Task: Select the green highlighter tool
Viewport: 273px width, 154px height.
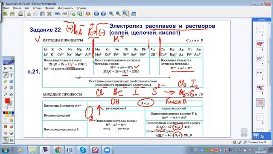Action: 6,82
